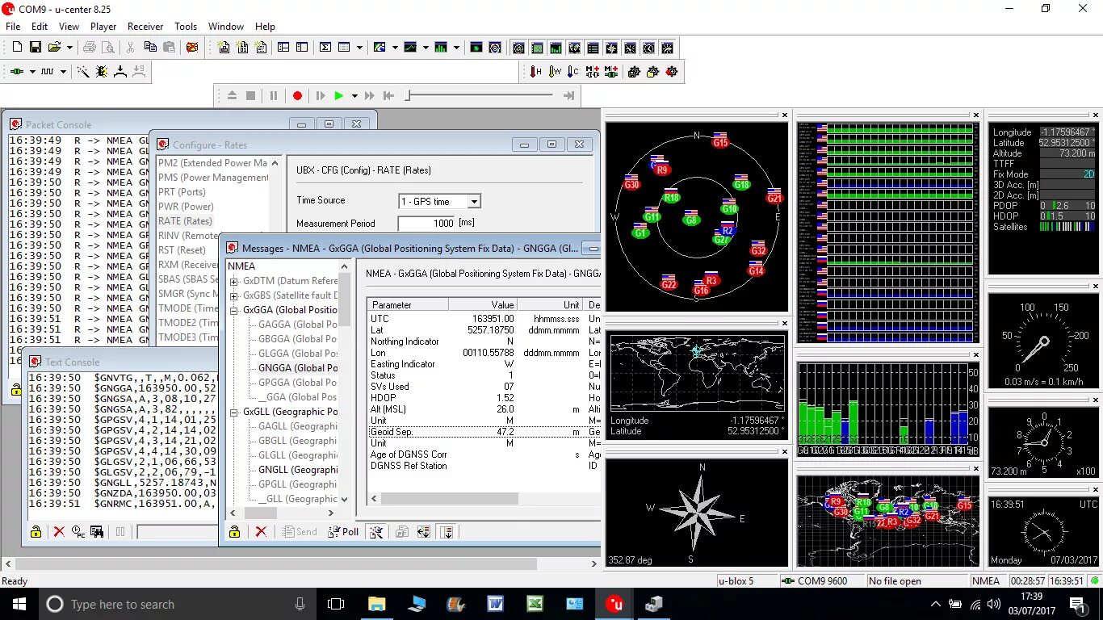The width and height of the screenshot is (1103, 620).
Task: Click the player position slider handle
Action: coord(409,95)
